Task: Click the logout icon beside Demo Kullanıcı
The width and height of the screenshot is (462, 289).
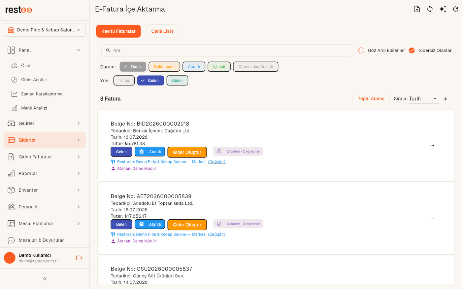Action: pos(79,258)
